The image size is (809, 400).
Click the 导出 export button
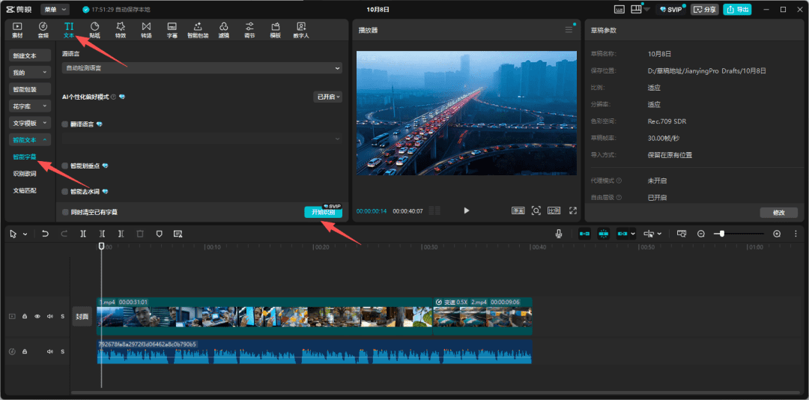click(x=737, y=10)
